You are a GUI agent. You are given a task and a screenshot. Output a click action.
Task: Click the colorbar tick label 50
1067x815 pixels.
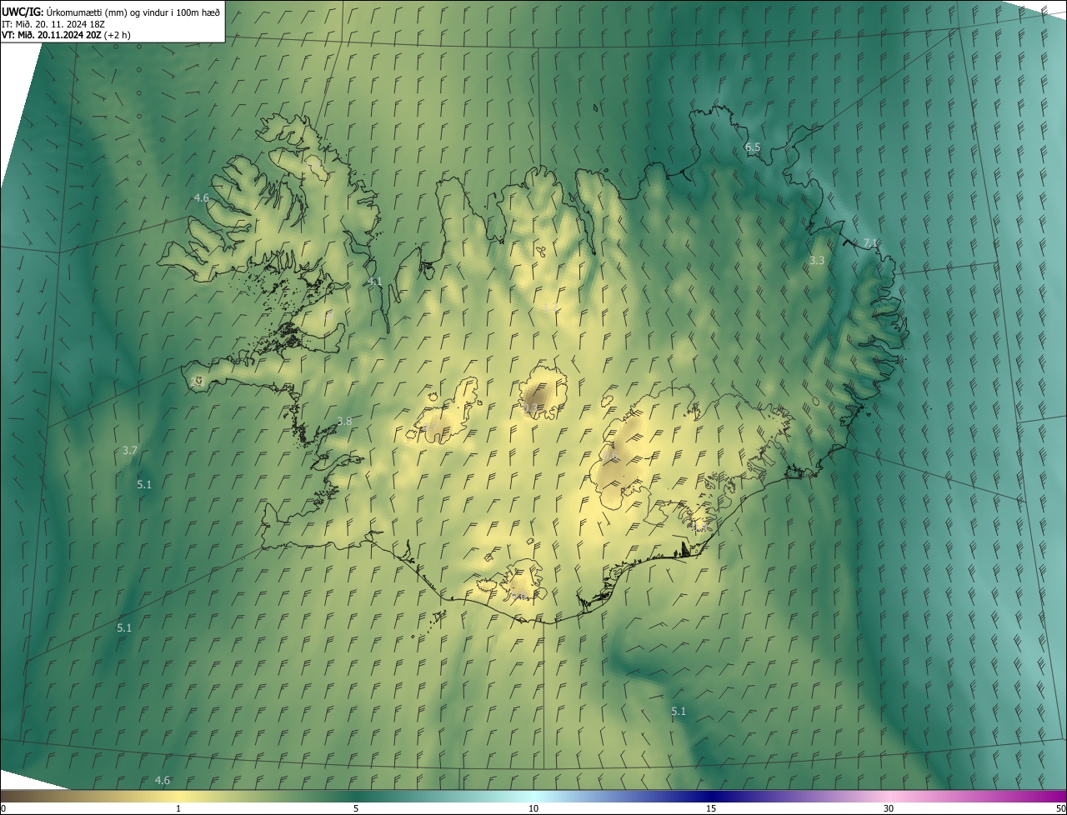click(x=1059, y=809)
